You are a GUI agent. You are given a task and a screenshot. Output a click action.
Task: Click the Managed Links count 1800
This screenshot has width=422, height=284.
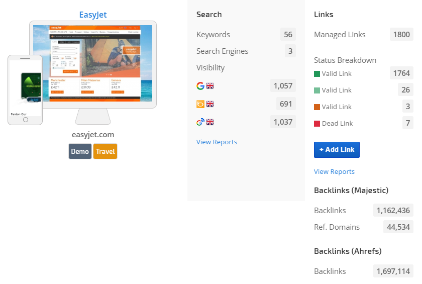401,35
